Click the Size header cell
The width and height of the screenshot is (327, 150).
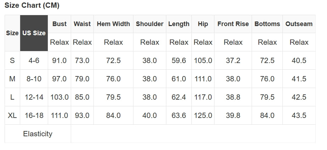point(12,33)
